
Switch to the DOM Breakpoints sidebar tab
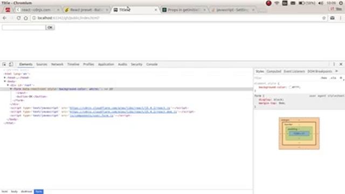click(x=320, y=71)
